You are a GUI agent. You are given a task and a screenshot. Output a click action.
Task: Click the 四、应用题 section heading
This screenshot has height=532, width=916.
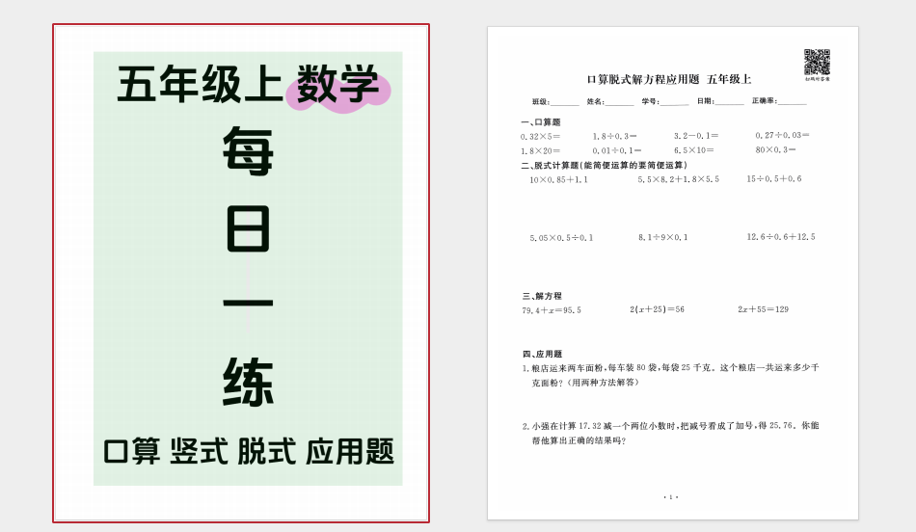[542, 354]
